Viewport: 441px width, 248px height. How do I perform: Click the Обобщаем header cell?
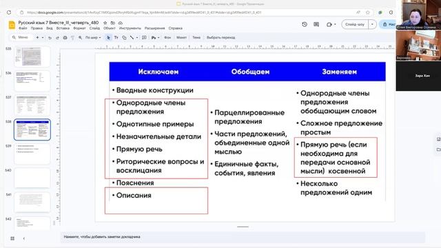(x=250, y=72)
